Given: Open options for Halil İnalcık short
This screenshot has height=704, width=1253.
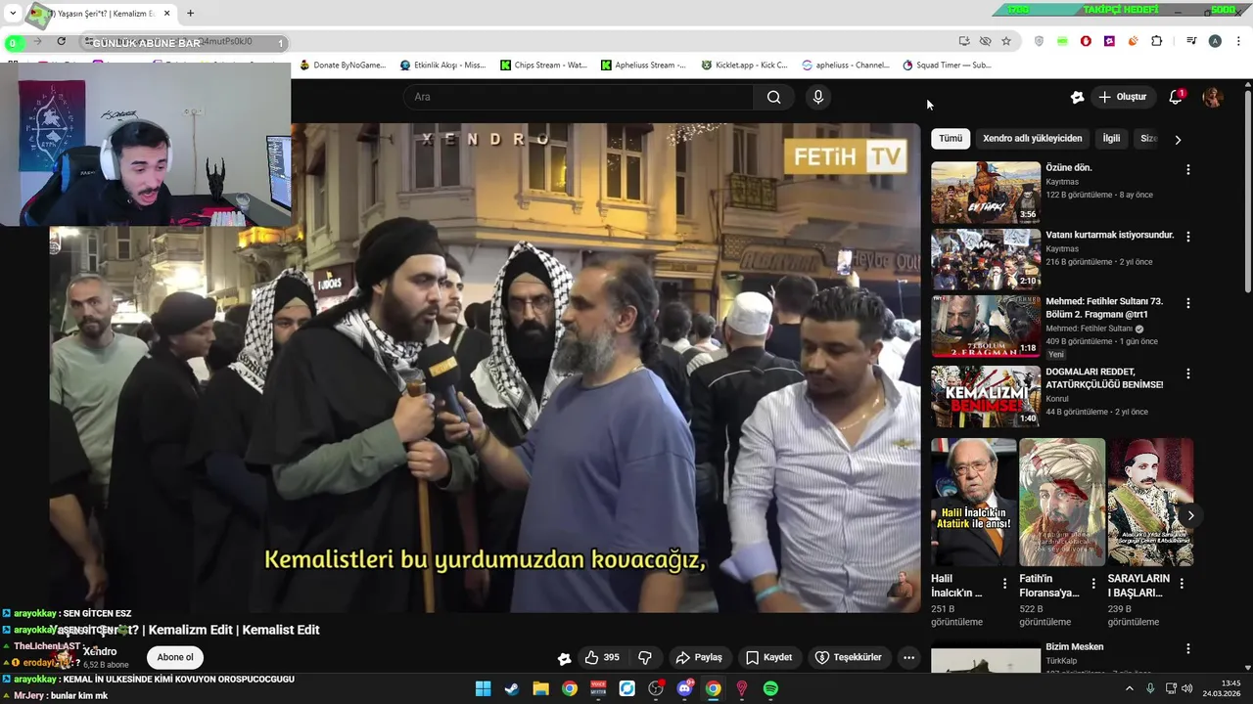Looking at the screenshot, I should click(x=1004, y=584).
